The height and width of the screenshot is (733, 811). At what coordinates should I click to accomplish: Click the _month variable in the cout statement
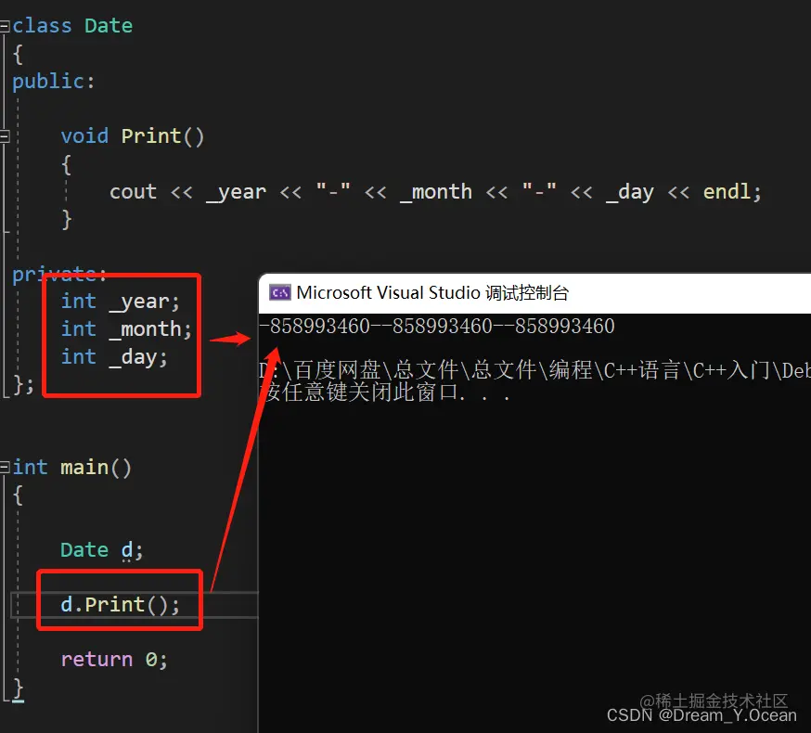point(436,192)
